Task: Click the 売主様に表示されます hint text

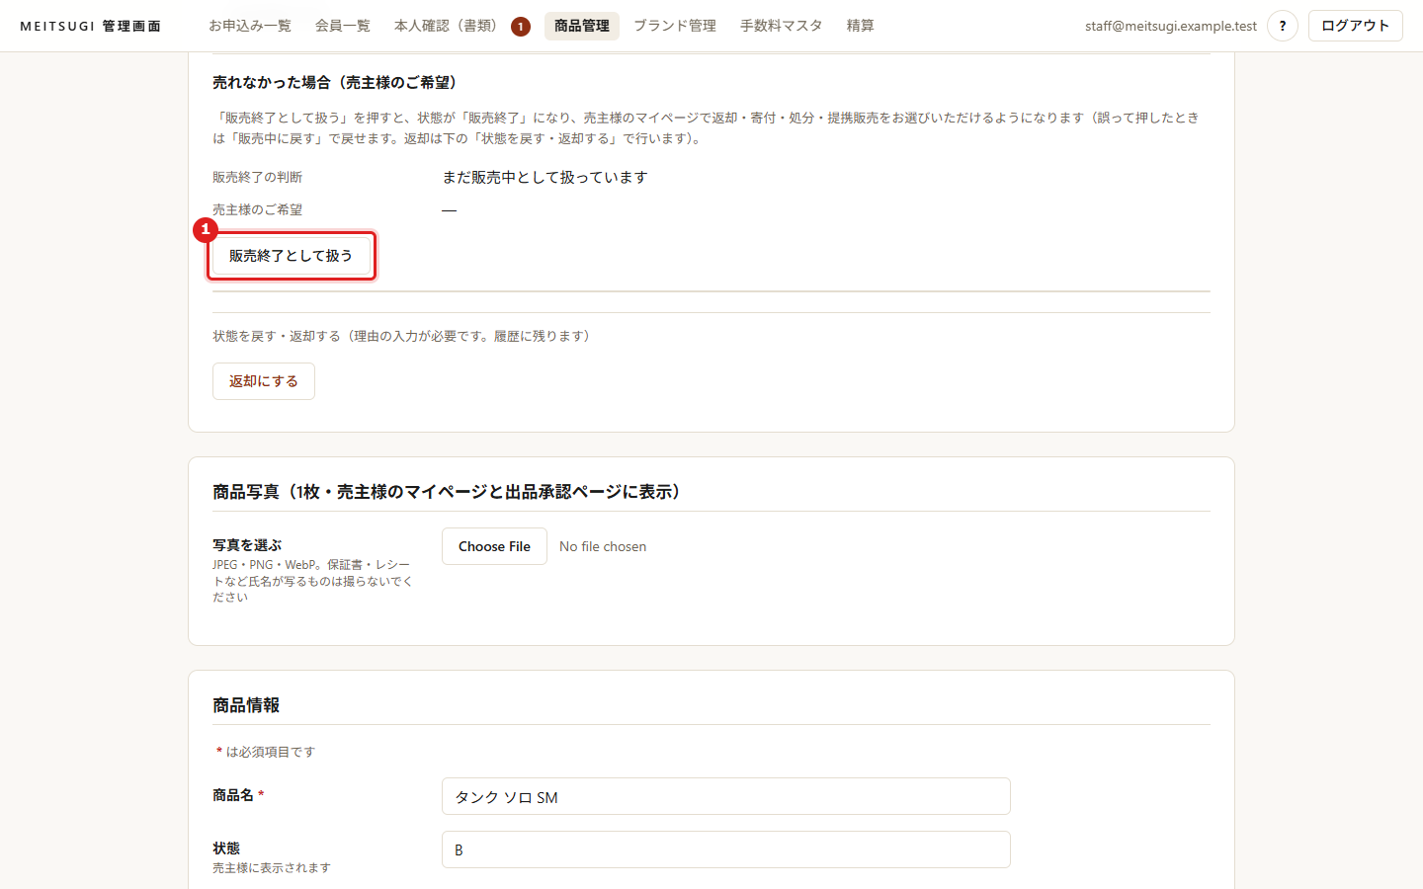Action: click(272, 867)
